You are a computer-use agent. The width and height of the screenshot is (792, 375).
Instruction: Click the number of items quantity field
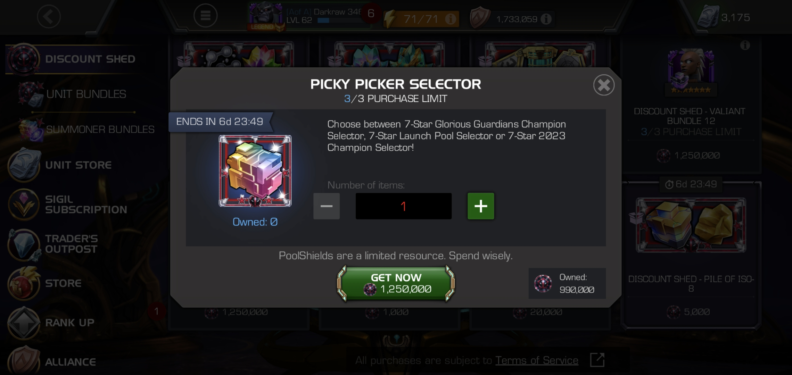(404, 206)
